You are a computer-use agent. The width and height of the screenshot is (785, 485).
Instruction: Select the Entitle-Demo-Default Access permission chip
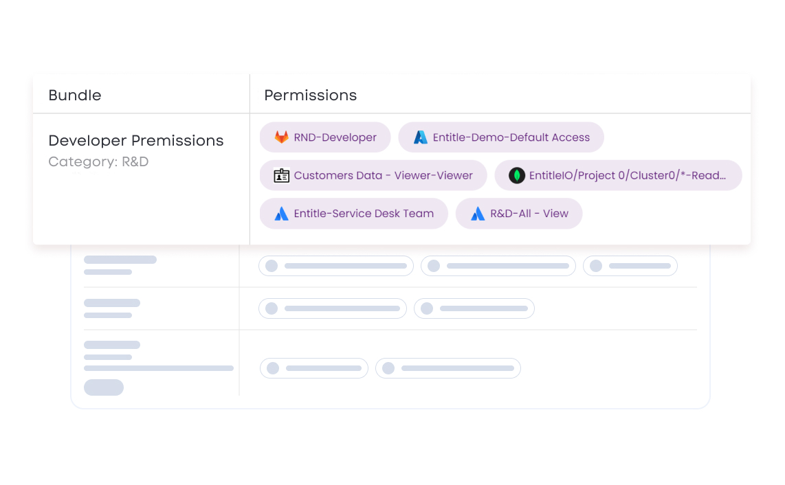pyautogui.click(x=501, y=137)
